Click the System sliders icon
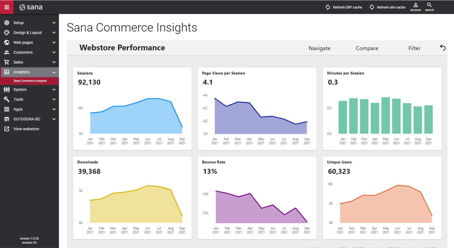 click(7, 90)
